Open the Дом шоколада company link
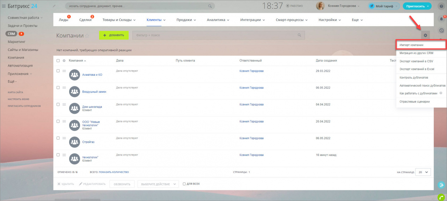Image resolution: width=447 pixels, height=201 pixels. click(x=92, y=106)
